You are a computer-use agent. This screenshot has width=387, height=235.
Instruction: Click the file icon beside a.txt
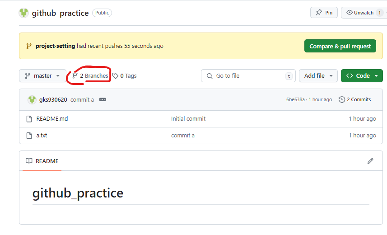click(29, 136)
